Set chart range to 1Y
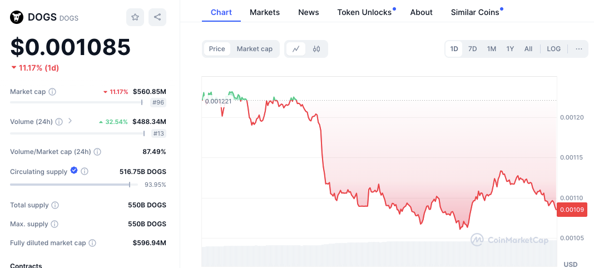This screenshot has height=268, width=594. [510, 49]
